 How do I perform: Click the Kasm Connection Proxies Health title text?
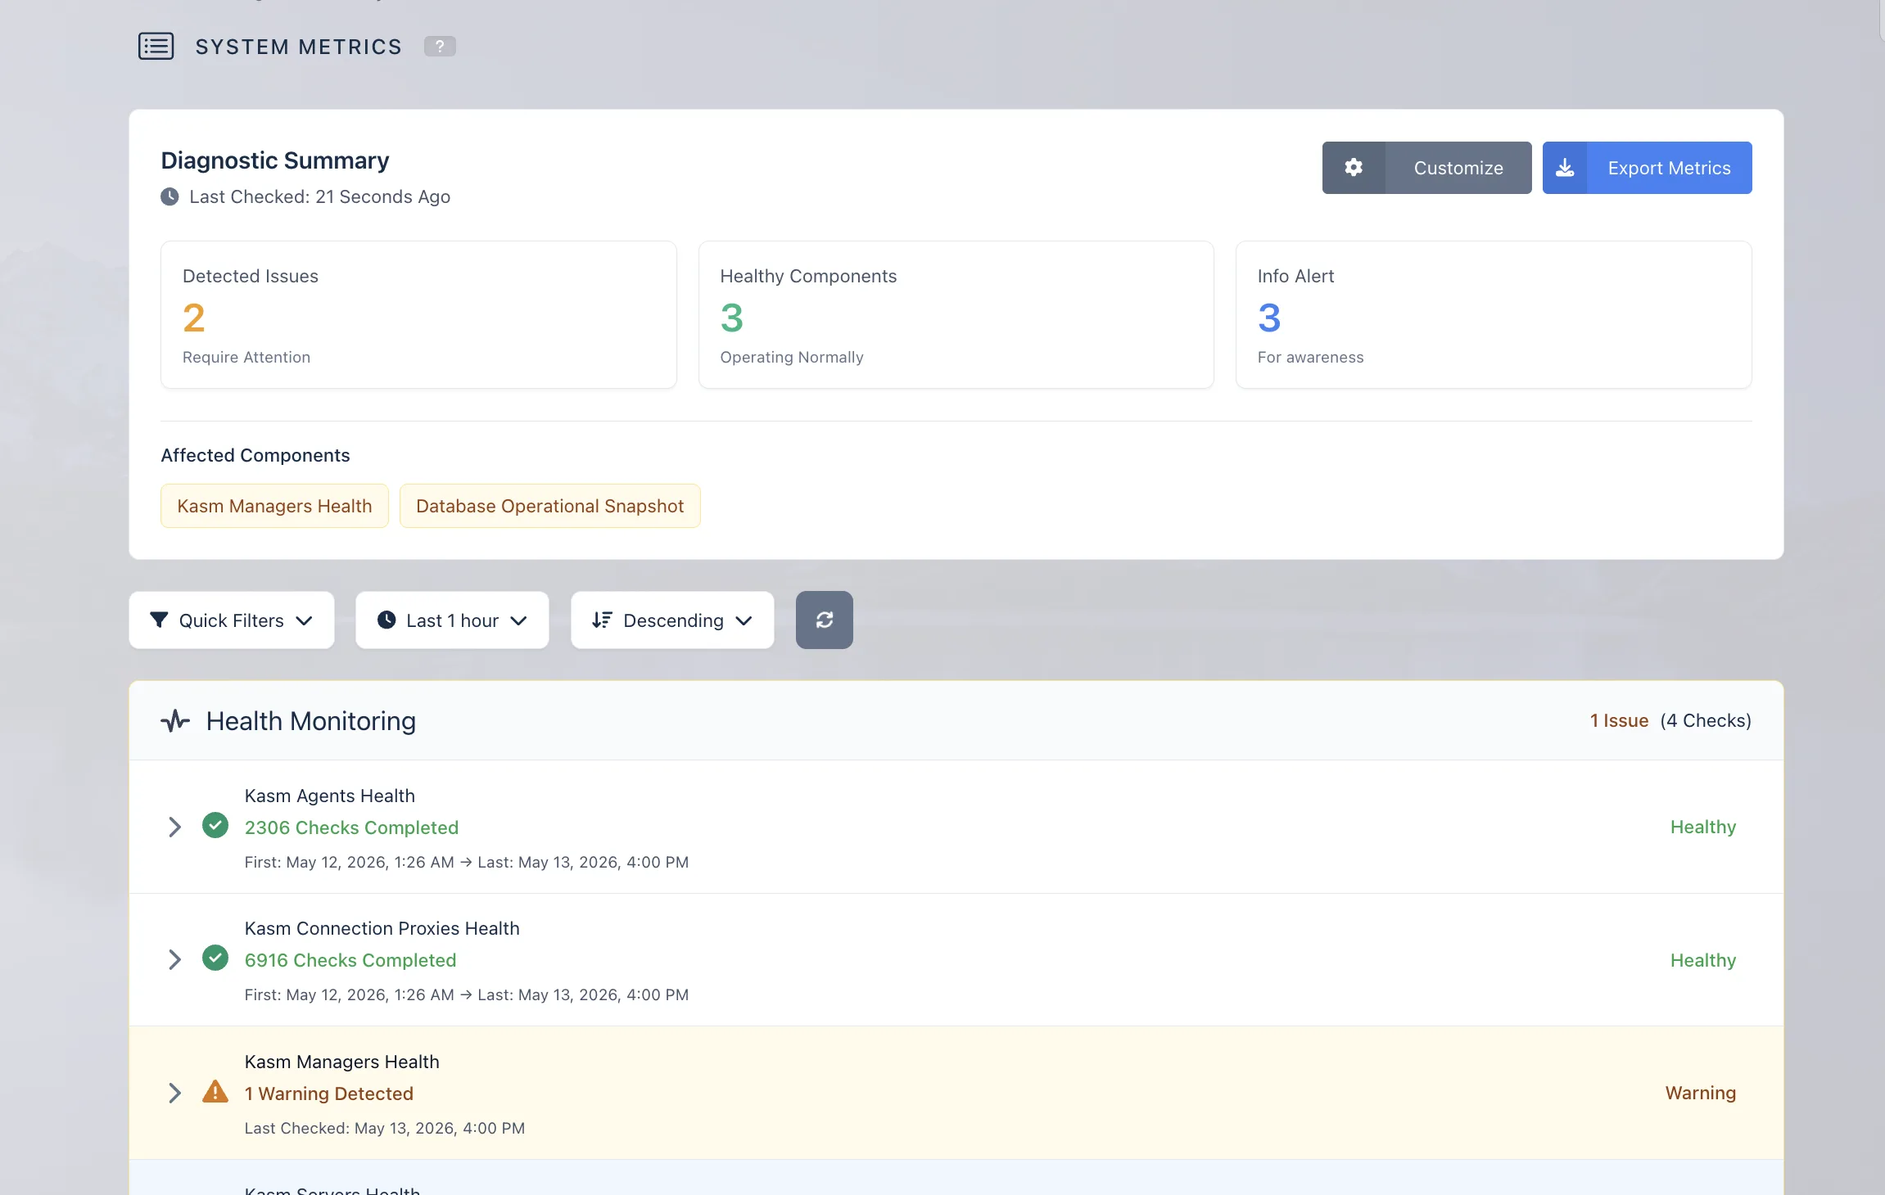tap(382, 929)
